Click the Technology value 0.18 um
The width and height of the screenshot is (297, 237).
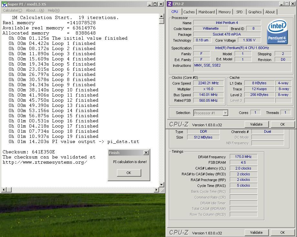(202, 40)
